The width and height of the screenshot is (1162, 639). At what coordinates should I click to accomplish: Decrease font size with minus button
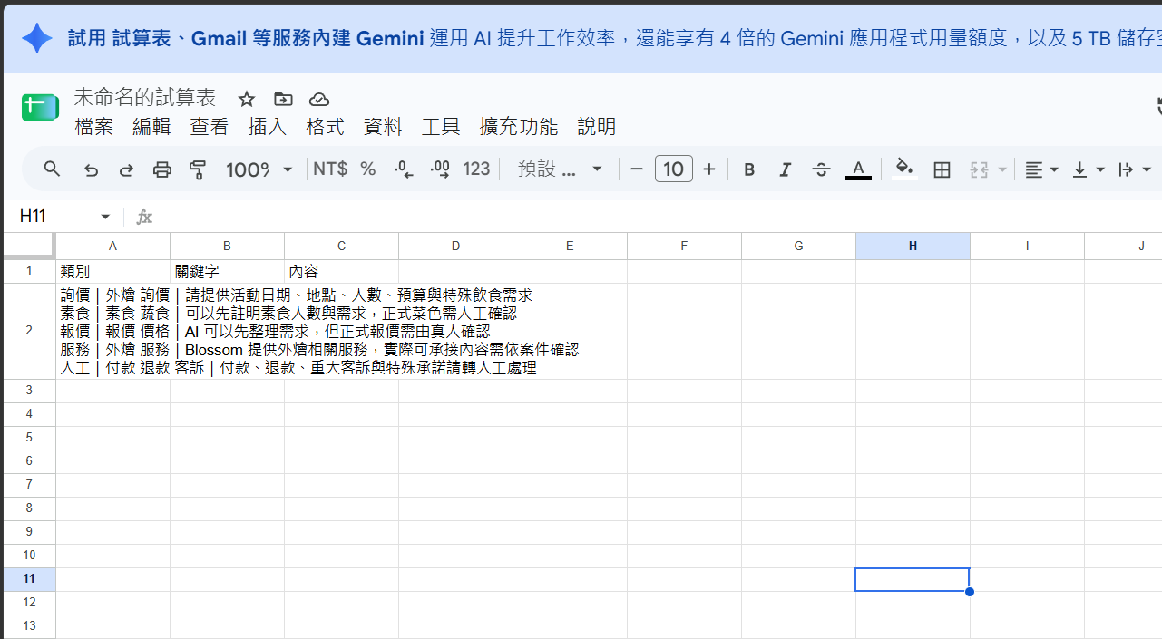637,169
